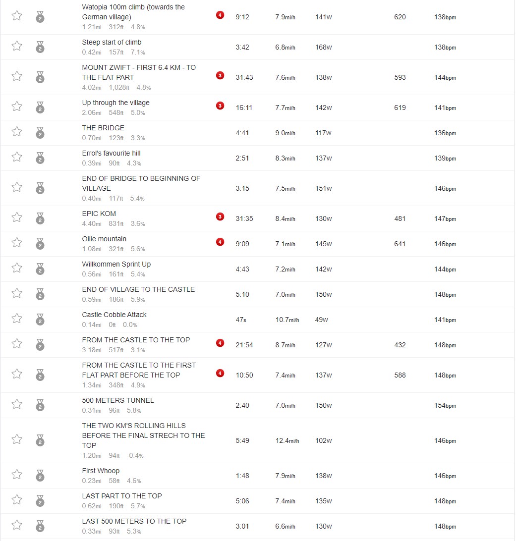
Task: Click the medal icon for First Whoop segment
Action: (x=40, y=476)
